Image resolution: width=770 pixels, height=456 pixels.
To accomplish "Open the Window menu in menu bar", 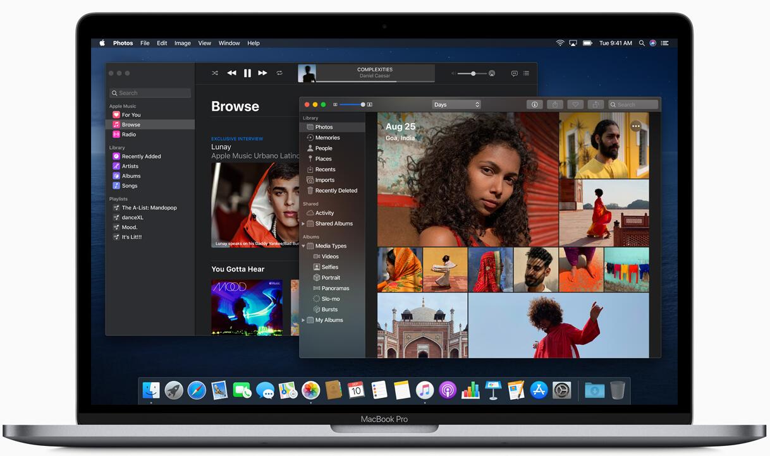I will 229,43.
